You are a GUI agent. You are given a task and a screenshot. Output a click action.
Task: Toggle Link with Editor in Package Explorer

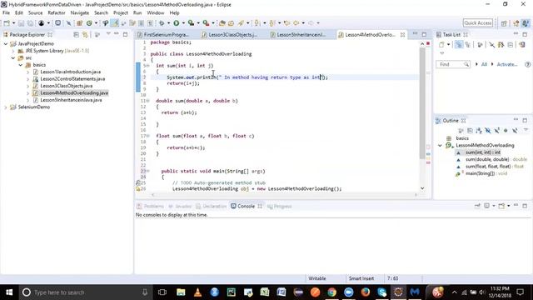pos(85,35)
